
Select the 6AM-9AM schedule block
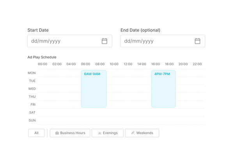click(94, 89)
